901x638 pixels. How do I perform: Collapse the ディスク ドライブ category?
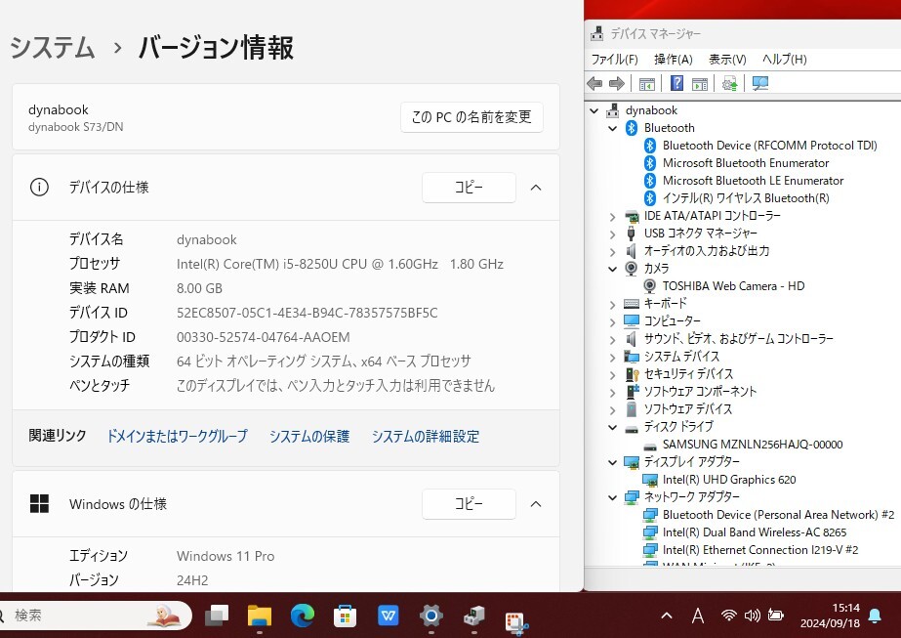coord(612,427)
